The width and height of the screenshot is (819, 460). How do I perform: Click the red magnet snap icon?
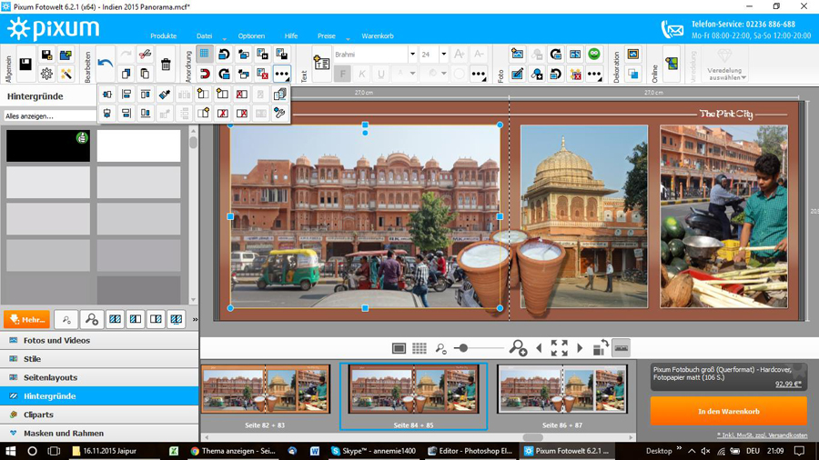pos(204,75)
